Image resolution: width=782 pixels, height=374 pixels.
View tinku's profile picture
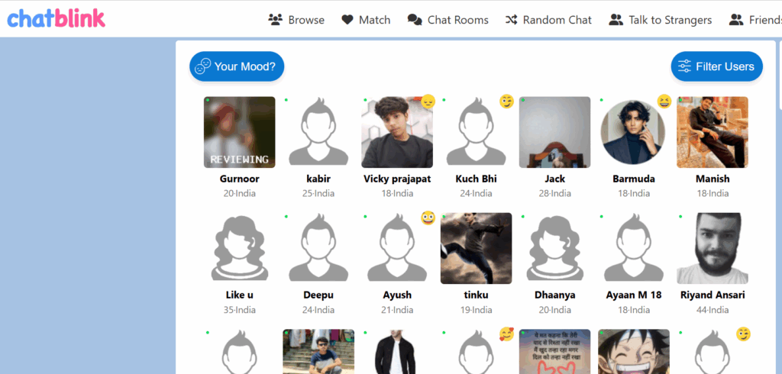pyautogui.click(x=477, y=248)
